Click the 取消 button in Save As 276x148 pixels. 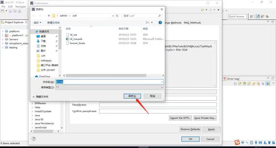point(152,96)
